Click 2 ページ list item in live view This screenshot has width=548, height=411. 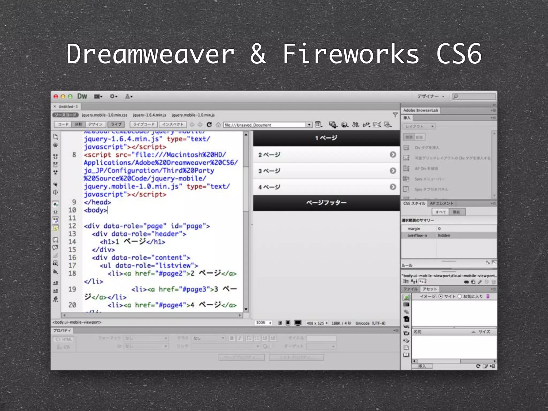point(326,155)
